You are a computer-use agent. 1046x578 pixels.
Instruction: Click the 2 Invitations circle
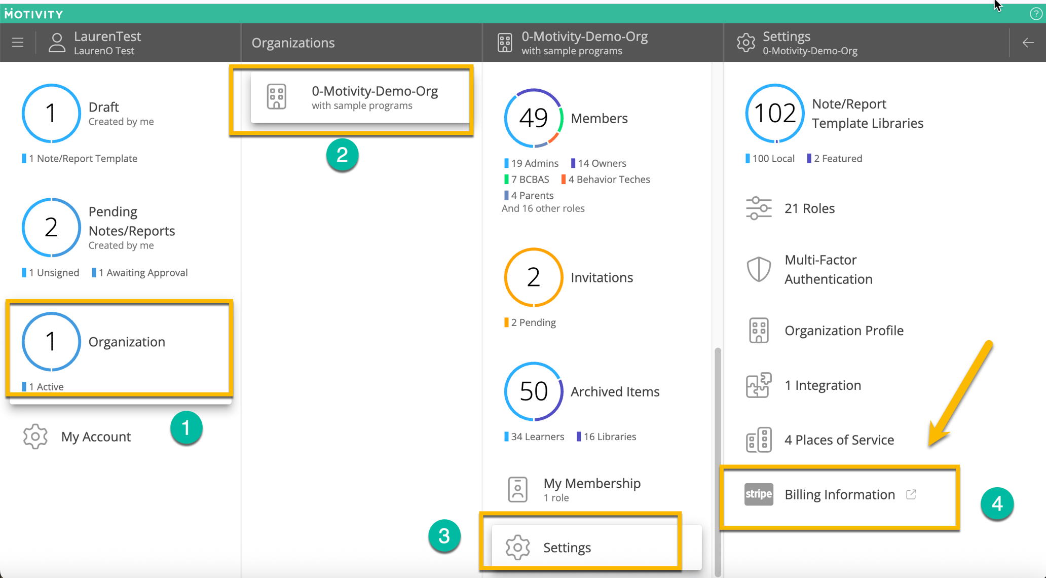point(533,277)
